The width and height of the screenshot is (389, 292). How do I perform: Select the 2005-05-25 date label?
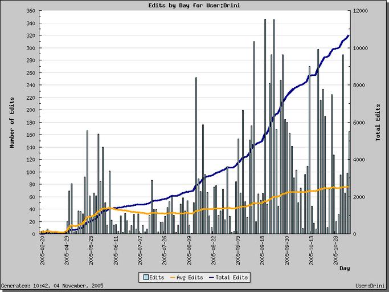pos(91,252)
